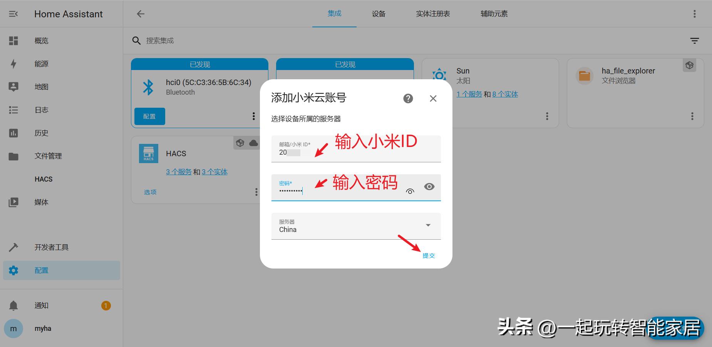Open the 8 个实体 link on Sun card
The height and width of the screenshot is (347, 712).
(x=505, y=94)
